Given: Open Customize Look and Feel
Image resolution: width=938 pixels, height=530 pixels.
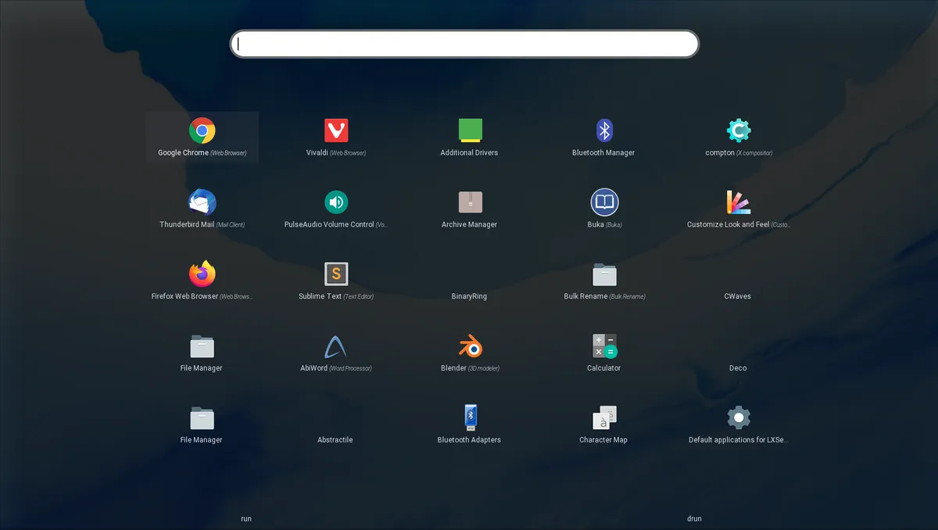Looking at the screenshot, I should point(739,209).
